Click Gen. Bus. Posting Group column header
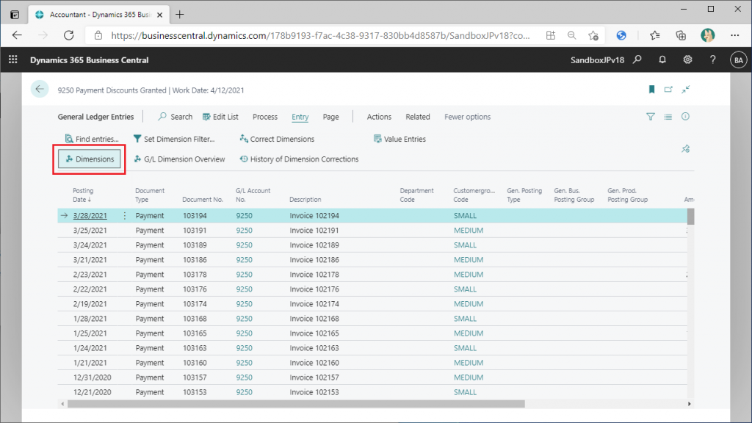The height and width of the screenshot is (423, 752). point(574,195)
